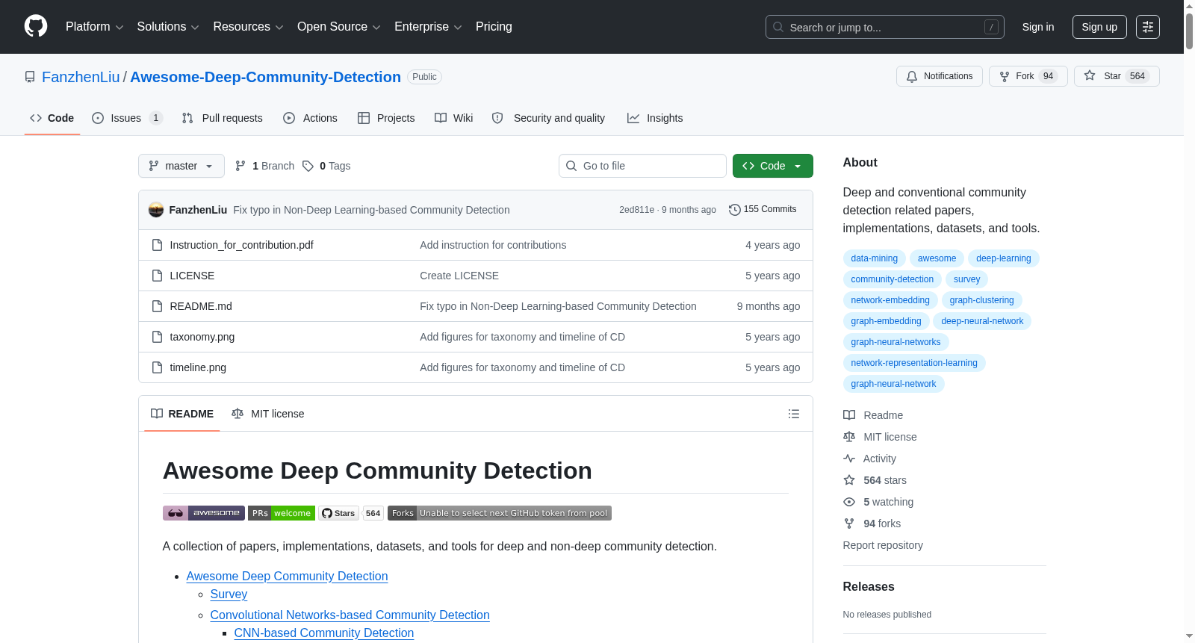Click the fork icon beside 94 forks
The image size is (1195, 643).
pyautogui.click(x=849, y=524)
